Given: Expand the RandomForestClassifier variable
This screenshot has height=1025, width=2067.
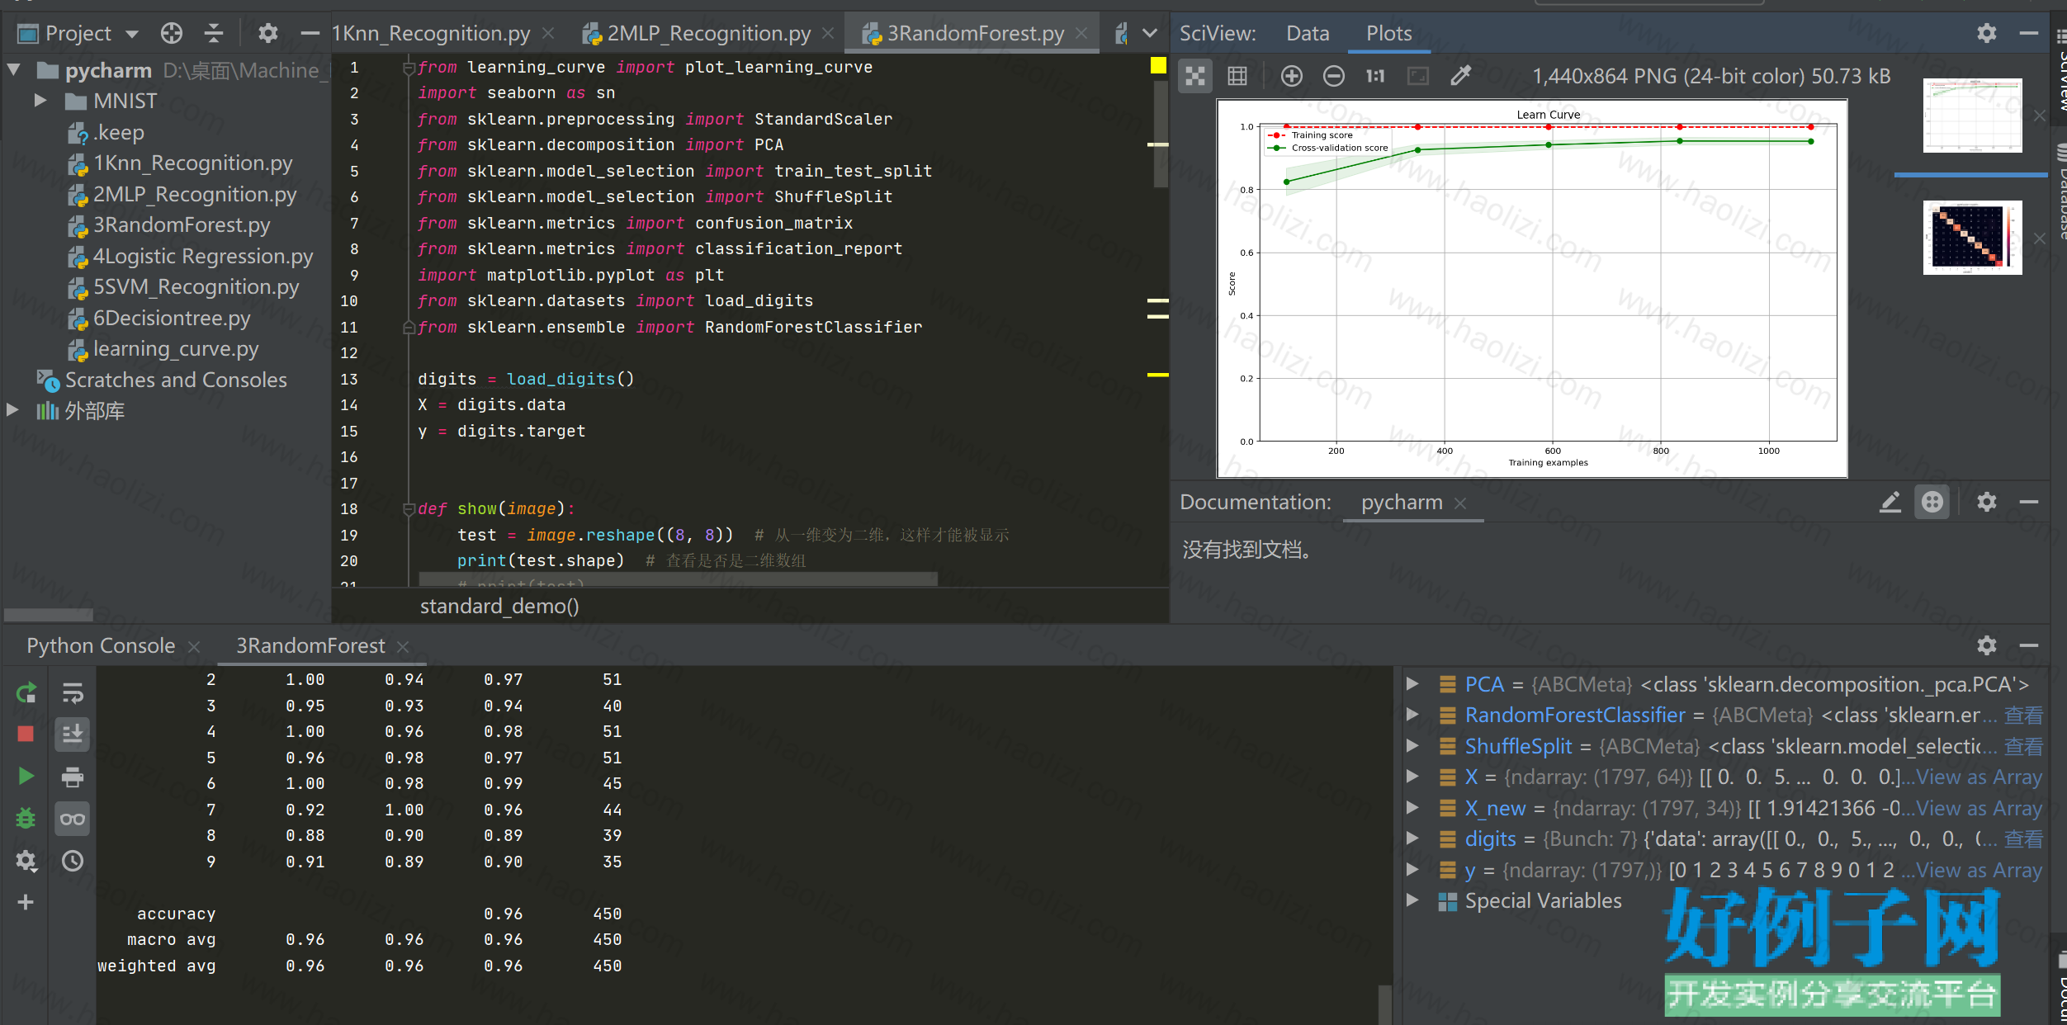Looking at the screenshot, I should pyautogui.click(x=1412, y=715).
